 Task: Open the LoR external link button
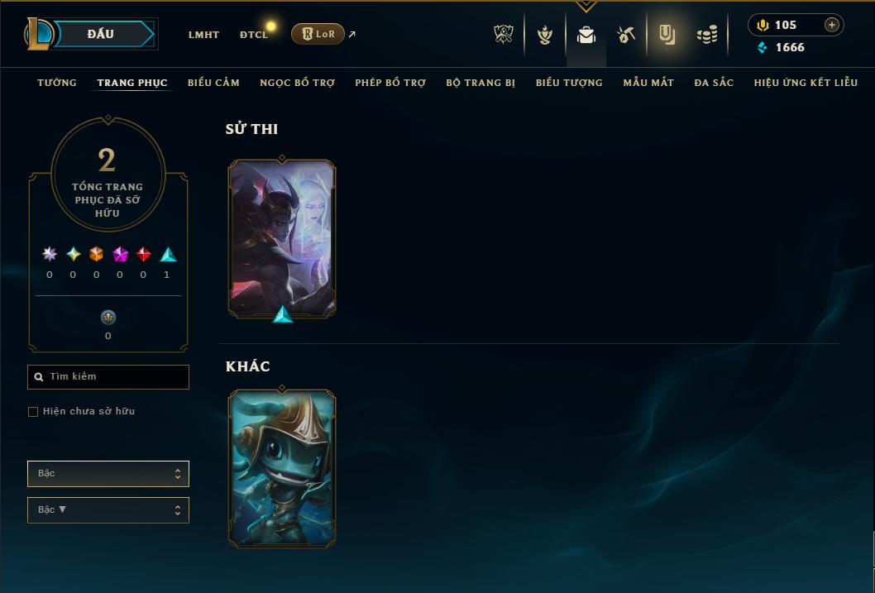[318, 34]
